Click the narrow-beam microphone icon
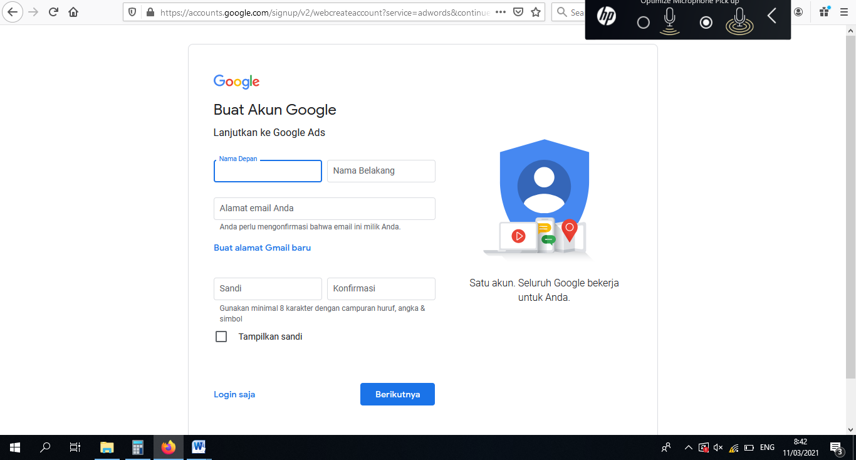 click(670, 21)
